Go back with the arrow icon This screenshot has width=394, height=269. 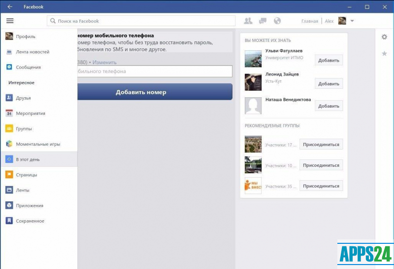pyautogui.click(x=10, y=7)
